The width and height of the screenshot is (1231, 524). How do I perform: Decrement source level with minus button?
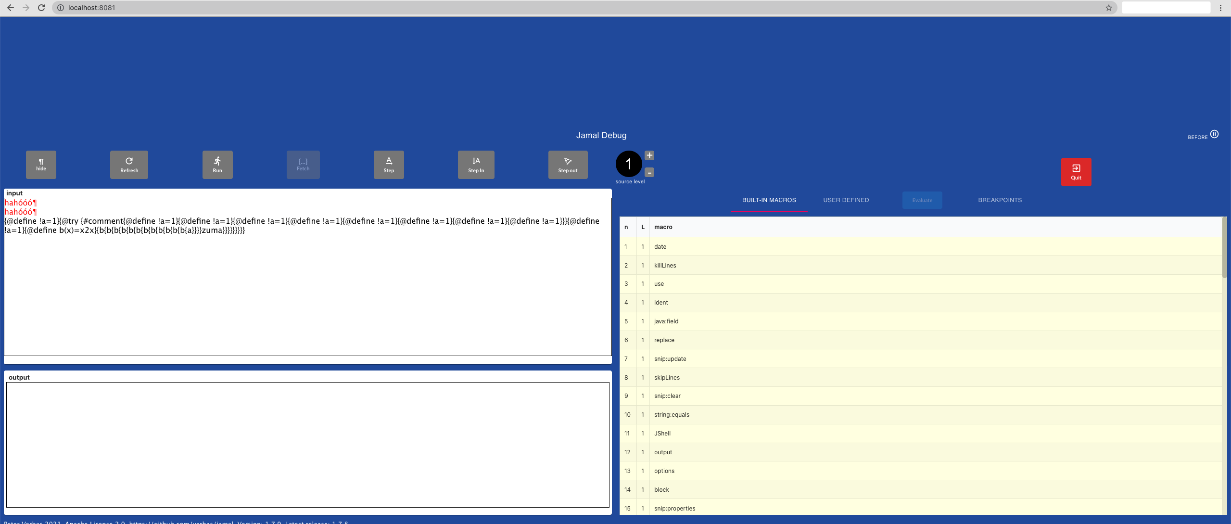click(650, 172)
